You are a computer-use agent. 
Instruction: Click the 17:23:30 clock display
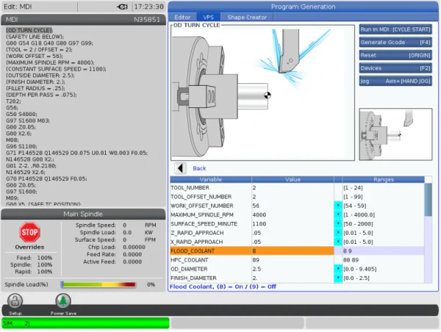pyautogui.click(x=148, y=7)
